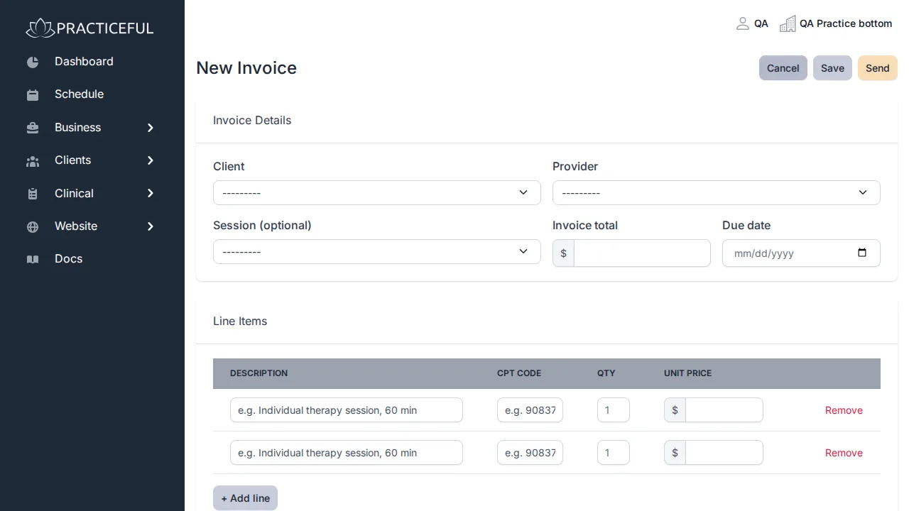The image size is (909, 511).
Task: Open the Session (optional) dropdown
Action: (x=377, y=251)
